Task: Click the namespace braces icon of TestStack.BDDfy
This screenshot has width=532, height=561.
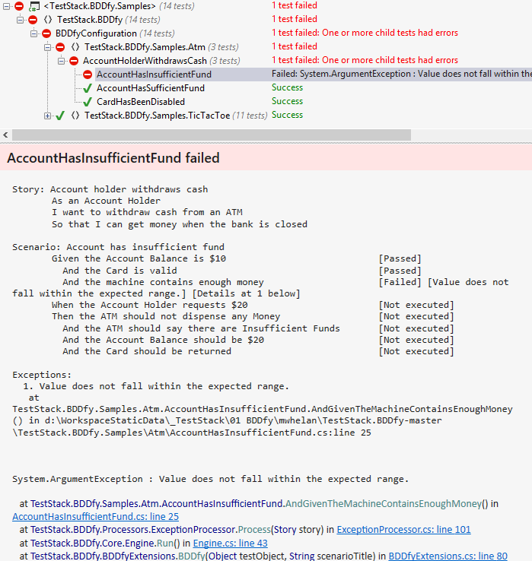Action: (48, 20)
